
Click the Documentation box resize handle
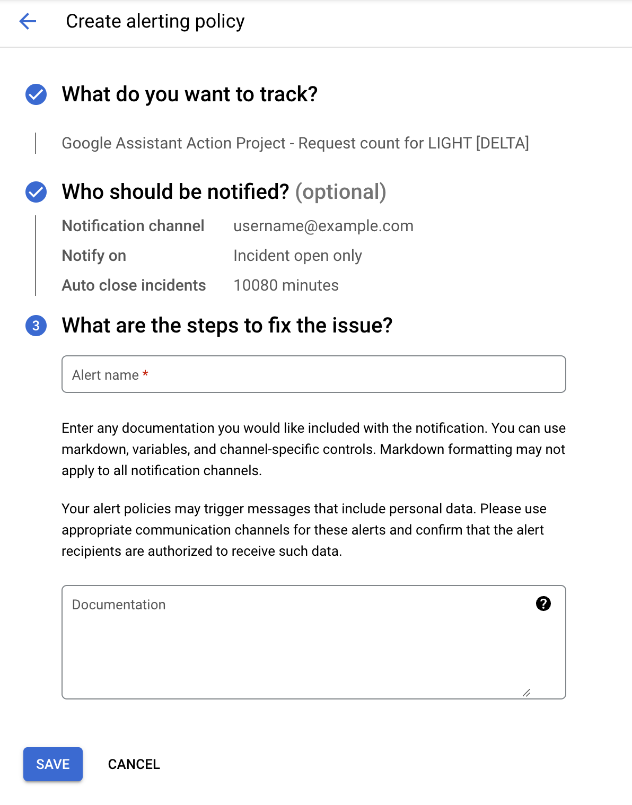click(x=526, y=693)
